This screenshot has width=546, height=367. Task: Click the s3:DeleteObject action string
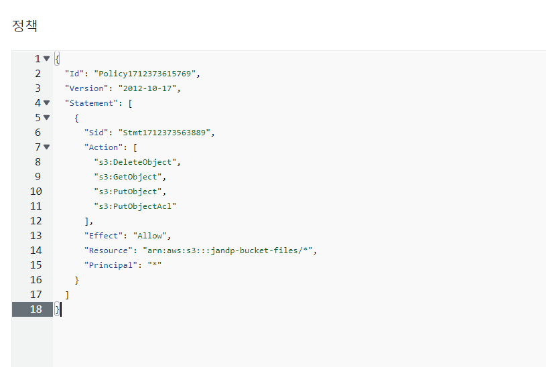tap(135, 162)
